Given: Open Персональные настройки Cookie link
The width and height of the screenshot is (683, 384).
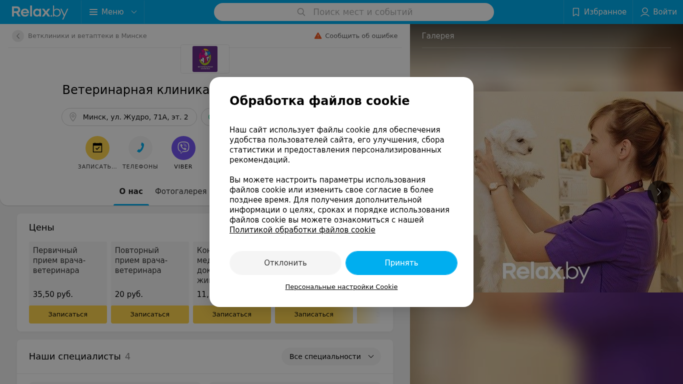Looking at the screenshot, I should [x=341, y=287].
